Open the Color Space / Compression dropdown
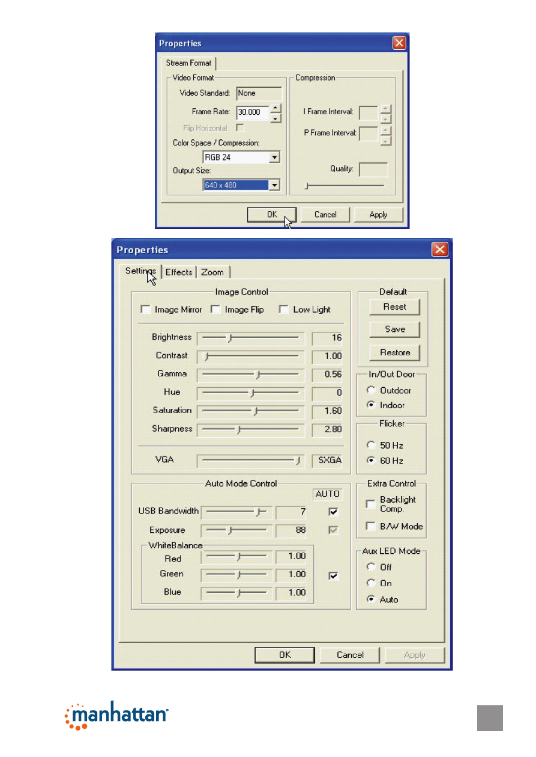Image resolution: width=536 pixels, height=757 pixels. coord(274,158)
